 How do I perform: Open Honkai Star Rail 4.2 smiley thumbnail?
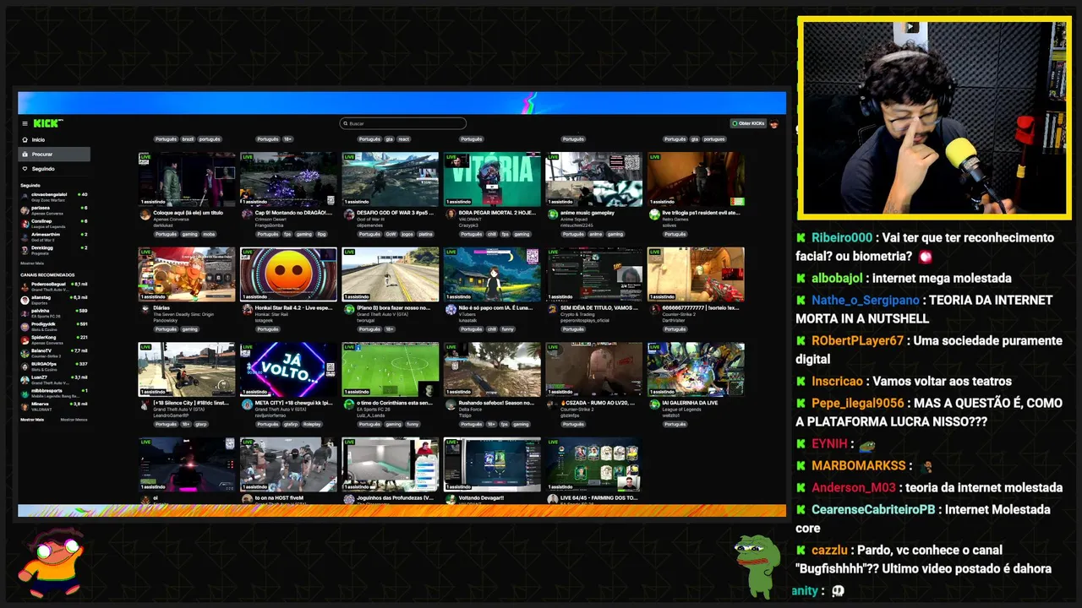coord(288,274)
